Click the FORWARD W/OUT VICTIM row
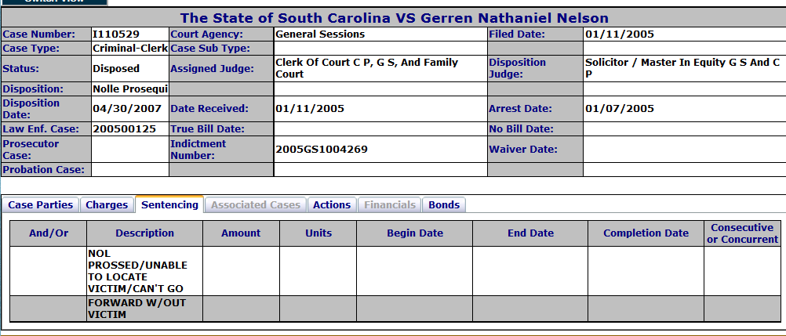The width and height of the screenshot is (786, 336). 395,309
